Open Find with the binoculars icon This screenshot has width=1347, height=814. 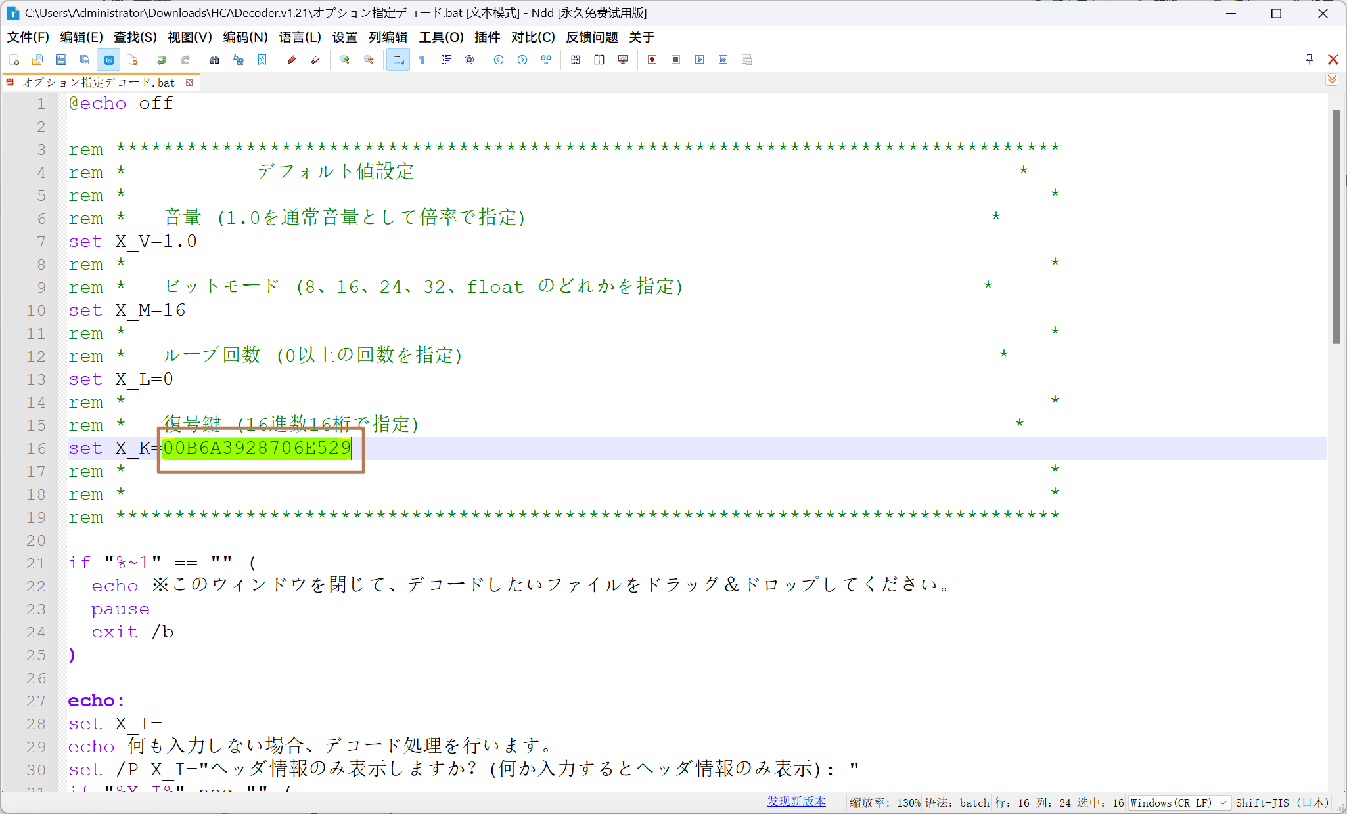pos(215,60)
